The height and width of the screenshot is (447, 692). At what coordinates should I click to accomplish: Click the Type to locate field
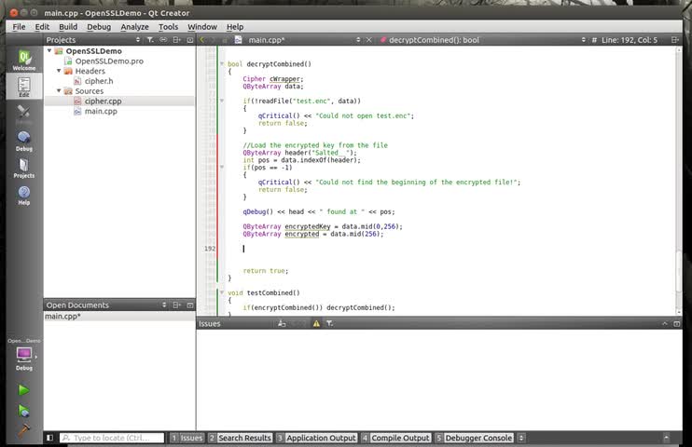tap(110, 438)
